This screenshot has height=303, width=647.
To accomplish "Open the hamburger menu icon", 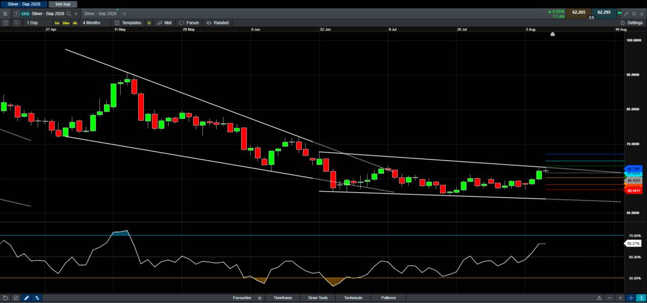I will (x=5, y=13).
